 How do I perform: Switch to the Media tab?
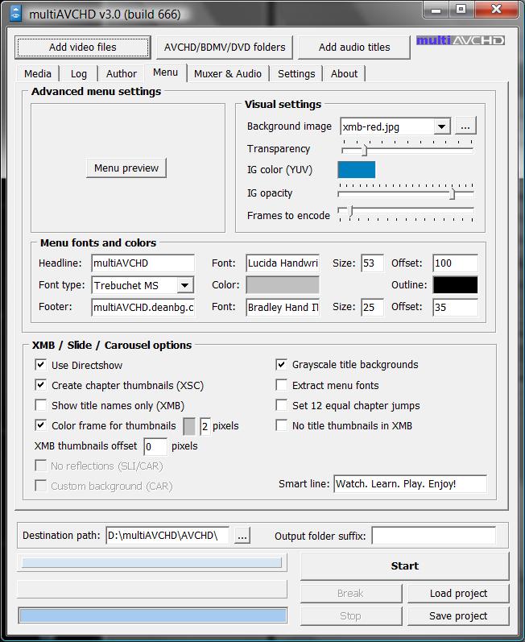tap(38, 73)
